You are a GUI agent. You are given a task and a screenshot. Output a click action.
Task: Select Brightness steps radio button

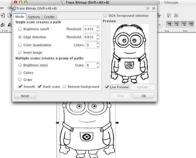[x=20, y=65]
